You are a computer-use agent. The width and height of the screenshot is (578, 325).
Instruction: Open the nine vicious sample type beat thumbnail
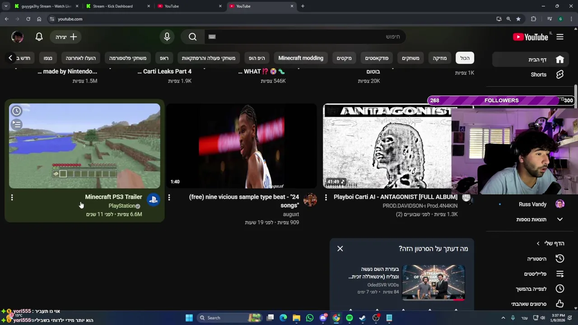tap(242, 146)
